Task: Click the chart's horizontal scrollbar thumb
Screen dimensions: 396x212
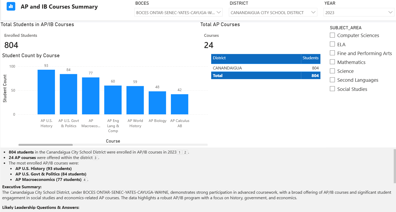Action: [46, 145]
